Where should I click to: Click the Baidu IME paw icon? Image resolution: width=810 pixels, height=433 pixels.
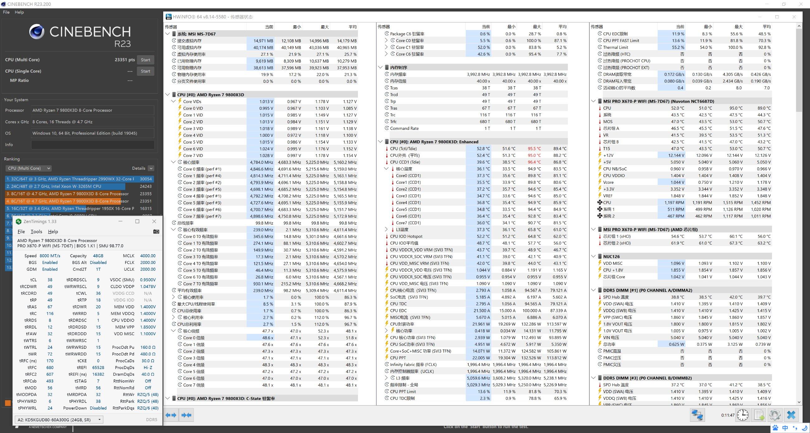(775, 428)
